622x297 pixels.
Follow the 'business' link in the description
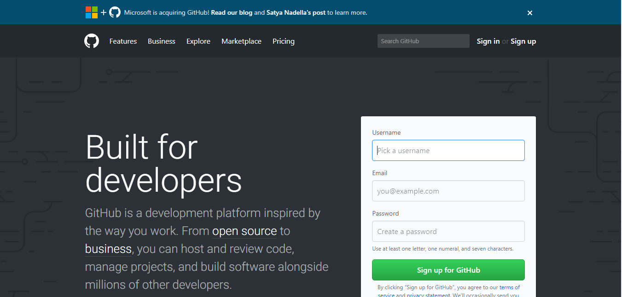[108, 249]
